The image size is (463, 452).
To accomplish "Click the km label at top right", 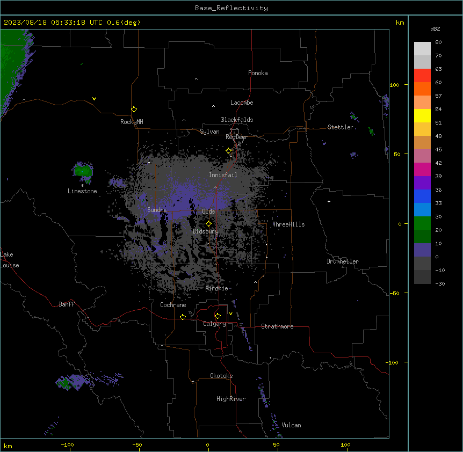I will click(400, 23).
